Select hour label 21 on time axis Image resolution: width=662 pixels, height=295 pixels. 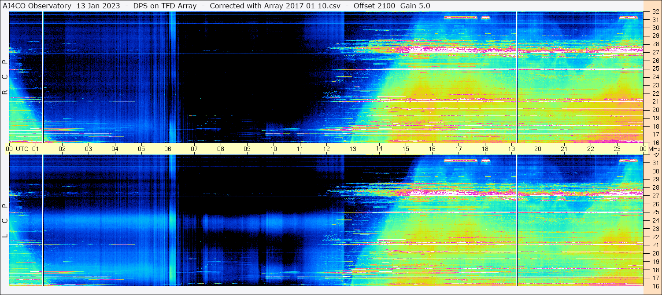tap(564, 149)
